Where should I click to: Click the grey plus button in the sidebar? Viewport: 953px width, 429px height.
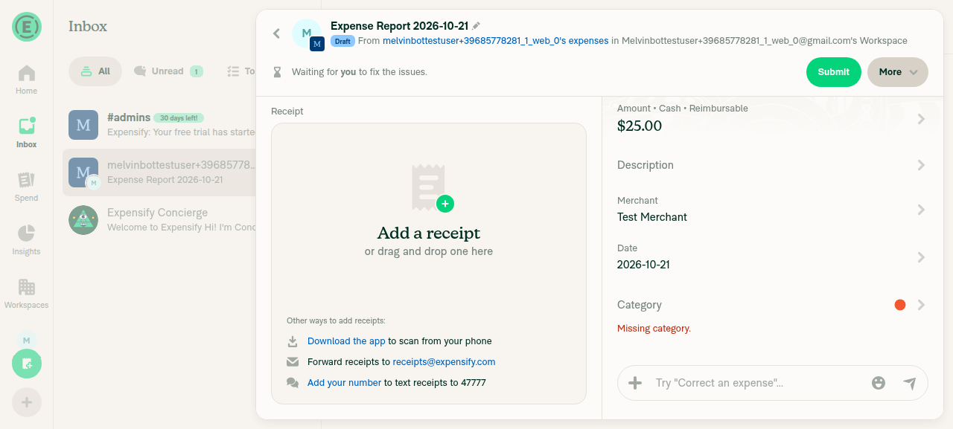(27, 402)
